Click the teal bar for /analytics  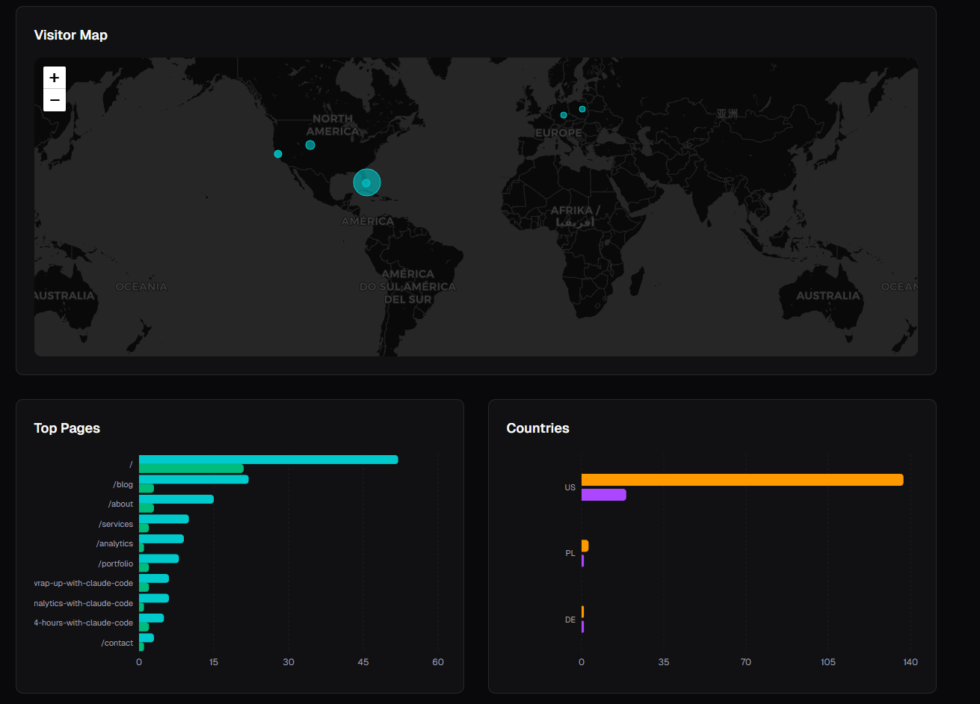[x=161, y=539]
